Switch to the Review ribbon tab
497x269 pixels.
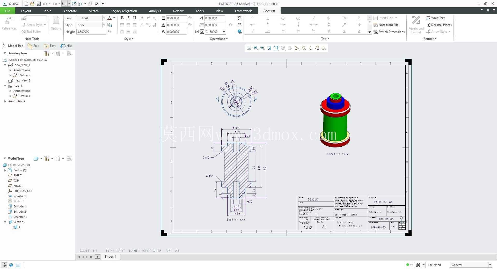(x=178, y=11)
